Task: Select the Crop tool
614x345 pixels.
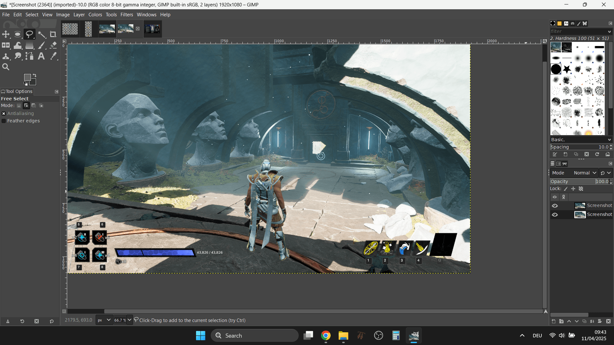Action: 53,34
